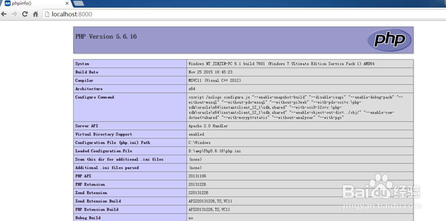Click the 'C:\Windows' path value

pos(200,142)
